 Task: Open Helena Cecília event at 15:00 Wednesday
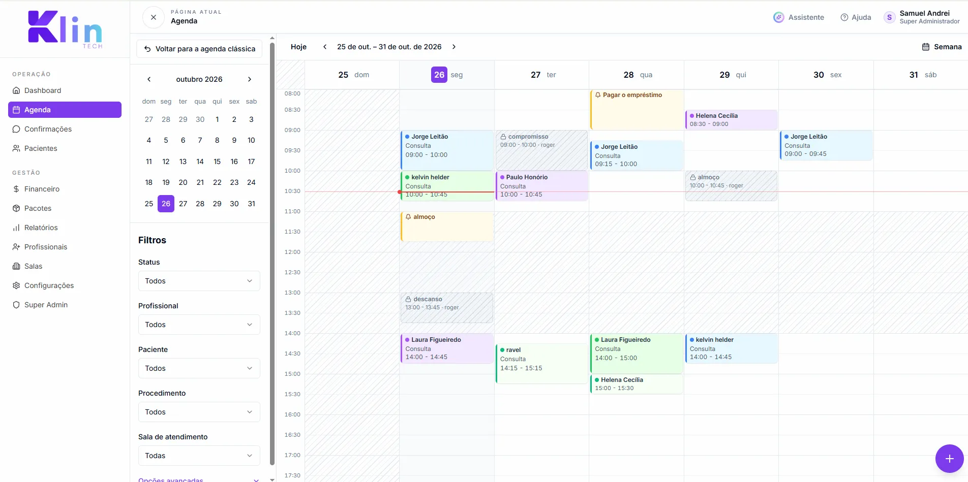point(637,384)
